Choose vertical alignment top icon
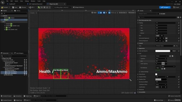 tap(157, 41)
